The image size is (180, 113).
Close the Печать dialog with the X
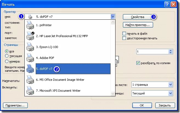(173, 4)
